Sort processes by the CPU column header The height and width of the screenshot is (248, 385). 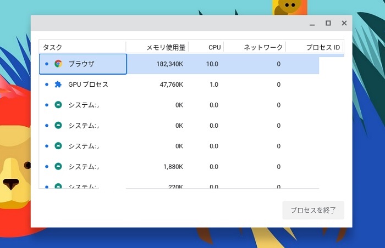point(214,47)
